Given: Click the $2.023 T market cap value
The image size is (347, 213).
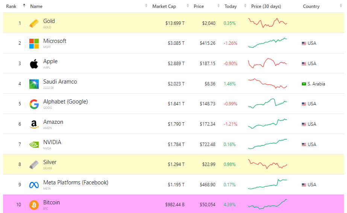Looking at the screenshot, I should tap(176, 84).
